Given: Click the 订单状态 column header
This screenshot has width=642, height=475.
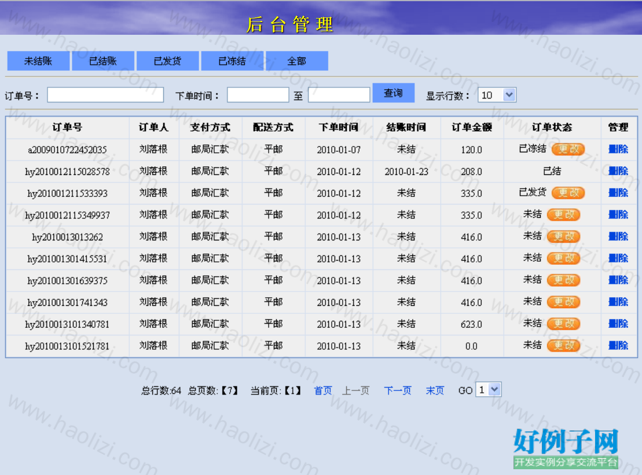Looking at the screenshot, I should coord(552,127).
